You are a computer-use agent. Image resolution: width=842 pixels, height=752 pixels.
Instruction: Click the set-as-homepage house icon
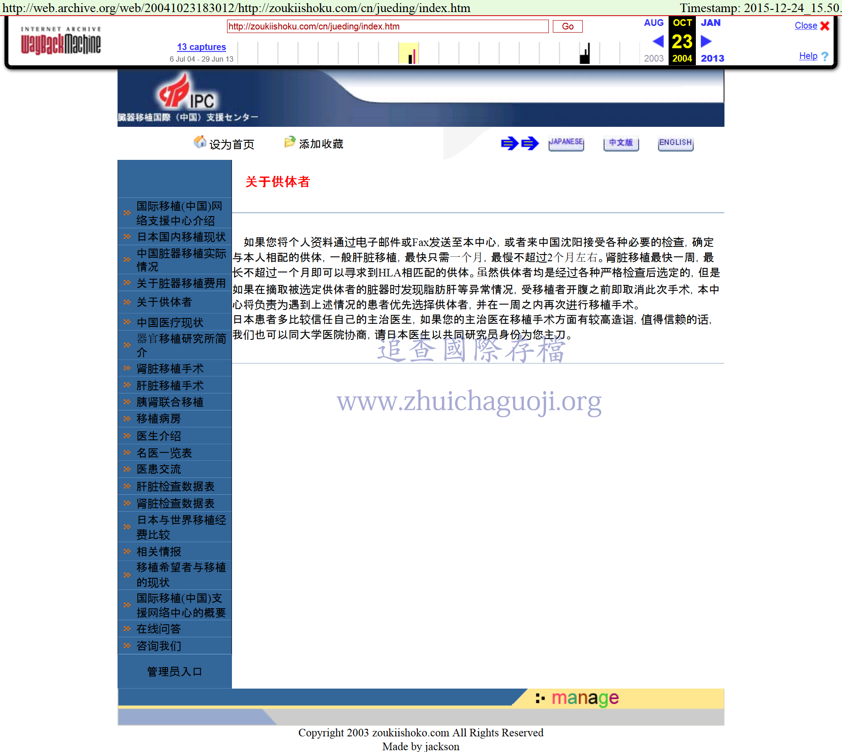(199, 142)
